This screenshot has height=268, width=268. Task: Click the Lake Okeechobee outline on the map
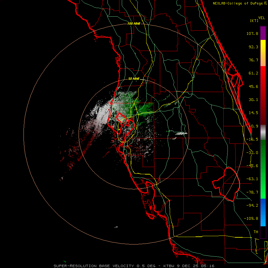coord(226,184)
